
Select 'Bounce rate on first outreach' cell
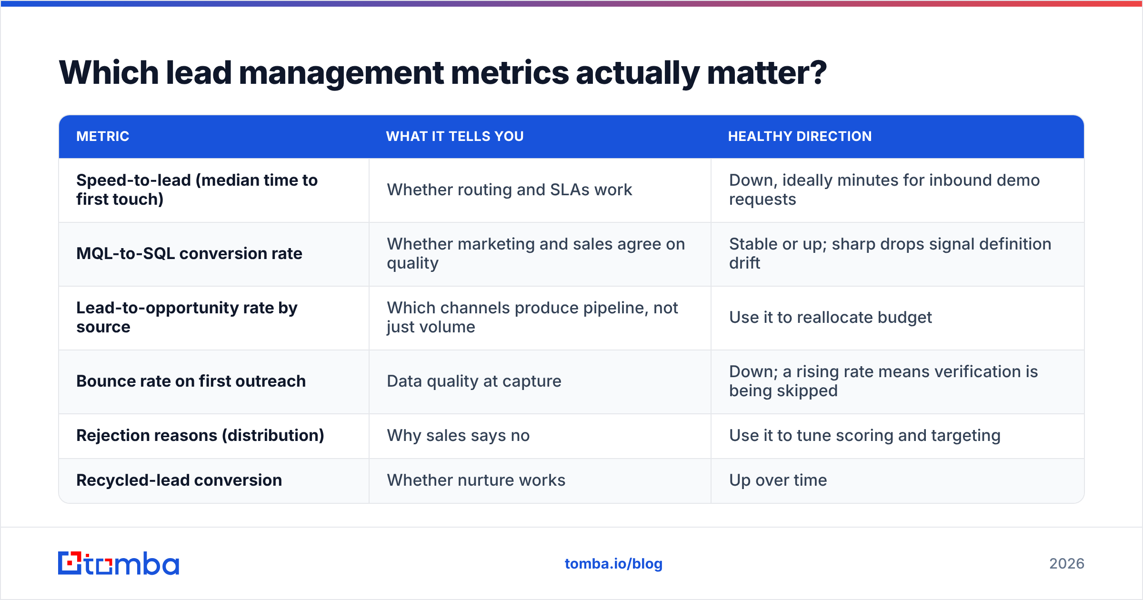214,381
